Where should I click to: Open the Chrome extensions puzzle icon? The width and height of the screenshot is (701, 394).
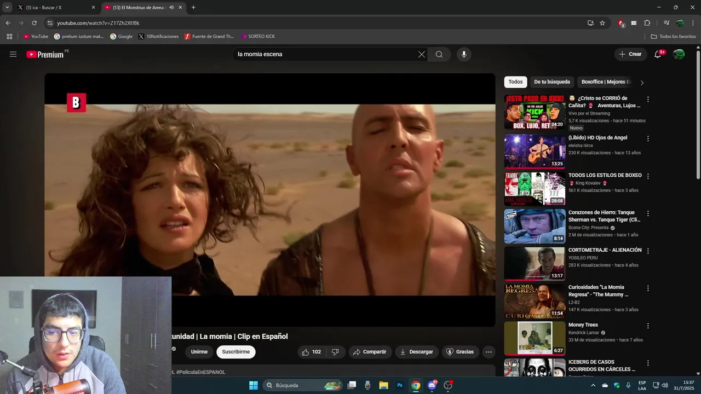[647, 23]
